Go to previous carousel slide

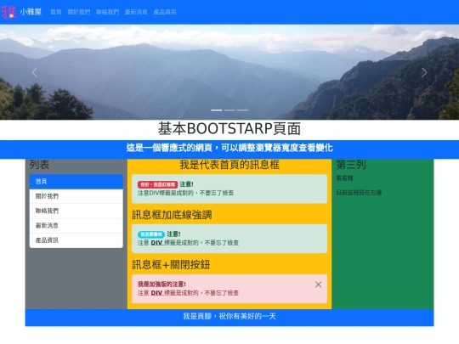click(x=35, y=72)
